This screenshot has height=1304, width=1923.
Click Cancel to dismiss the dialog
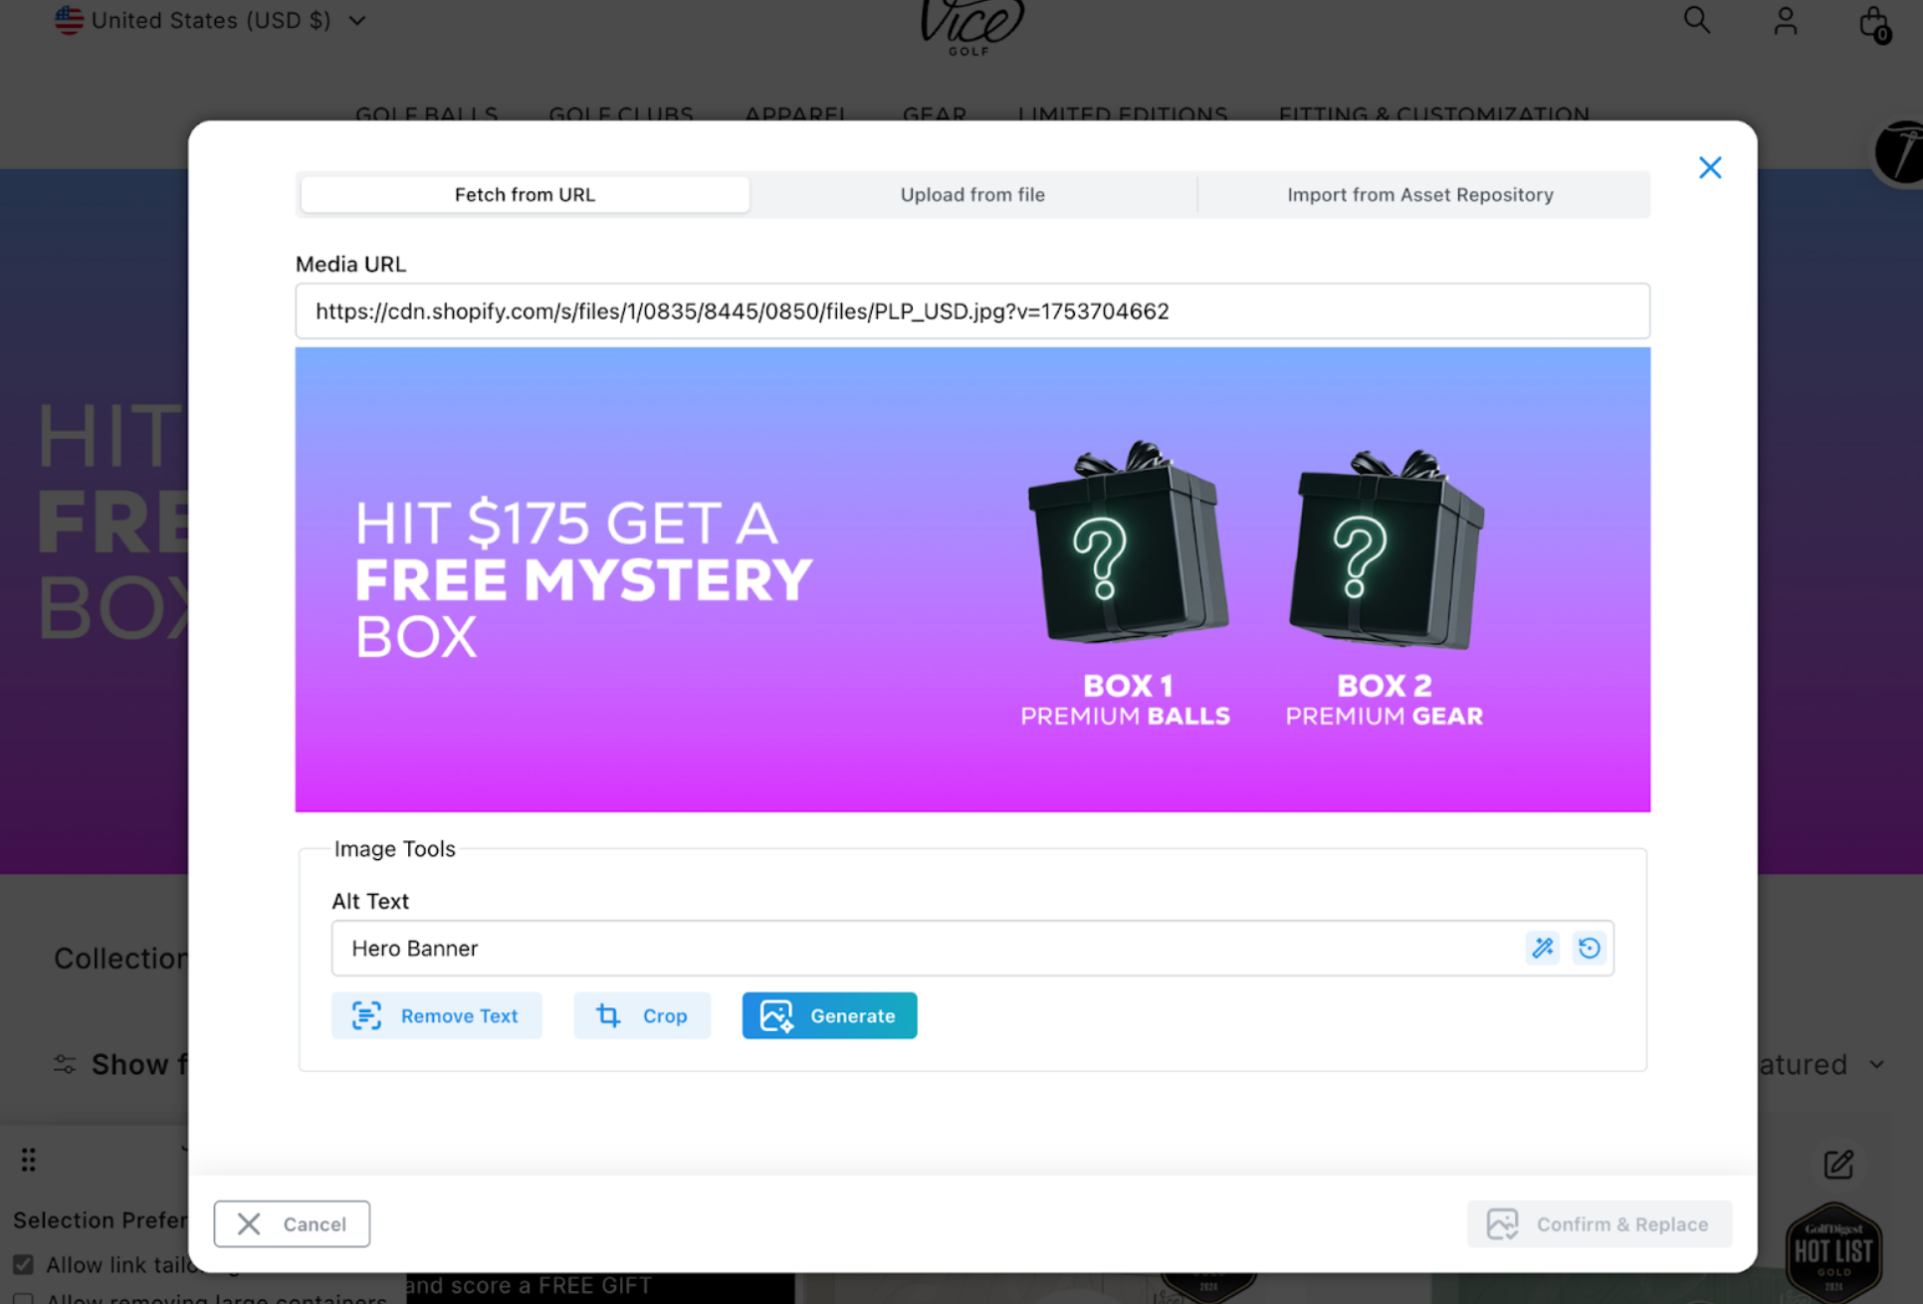[291, 1223]
